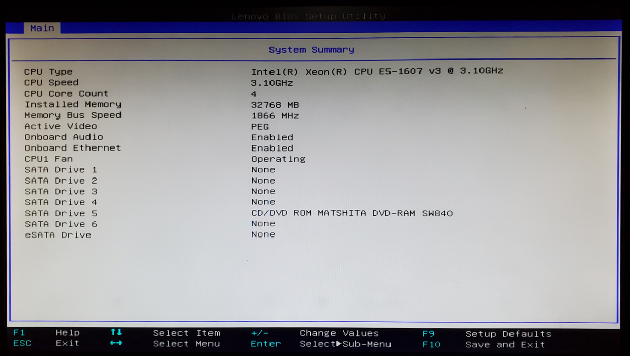Select the CPU1 Fan label
Image resolution: width=630 pixels, height=356 pixels.
tap(48, 159)
